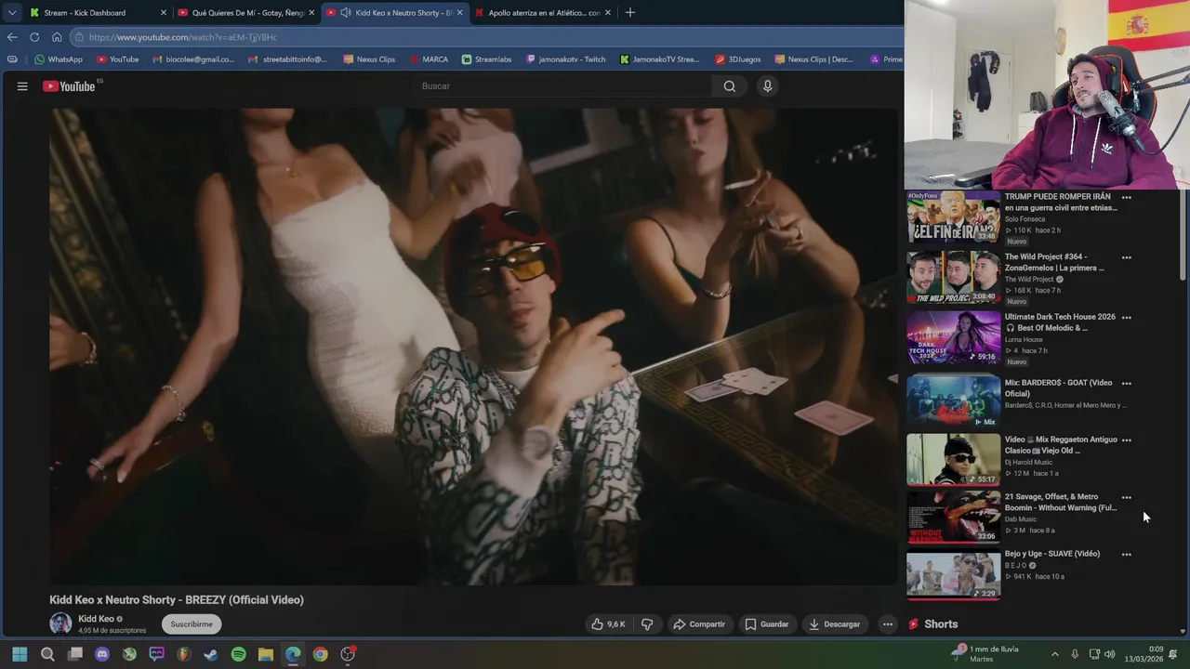Screen dimensions: 1190x669
Task: Open Google Chrome from the taskbar
Action: point(320,654)
